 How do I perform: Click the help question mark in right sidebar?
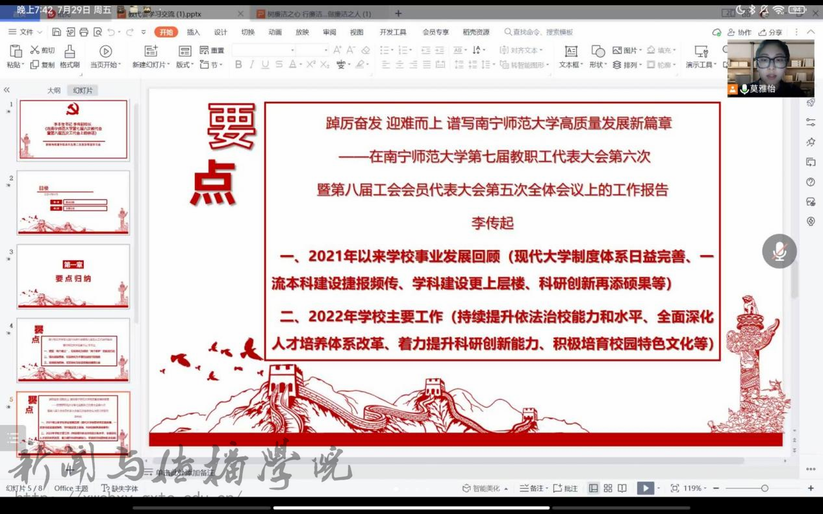(810, 182)
